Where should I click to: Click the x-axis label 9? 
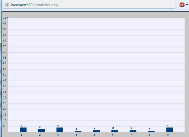(x=168, y=135)
